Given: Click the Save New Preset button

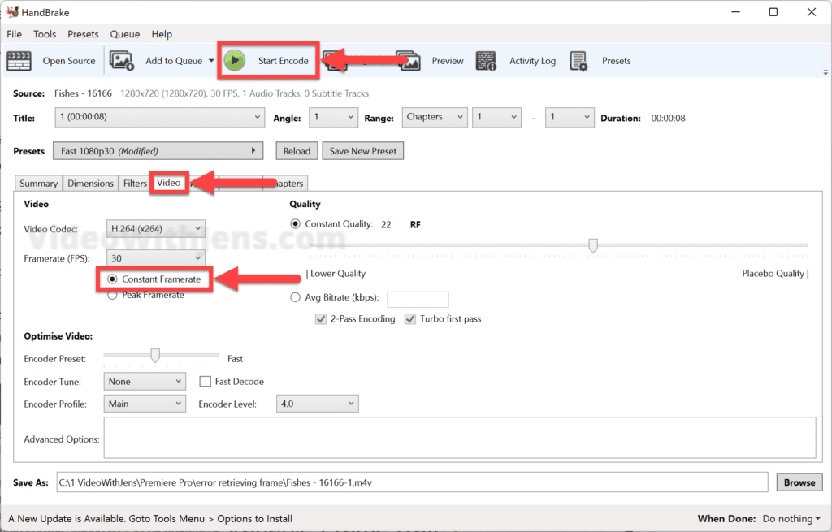Looking at the screenshot, I should click(363, 150).
